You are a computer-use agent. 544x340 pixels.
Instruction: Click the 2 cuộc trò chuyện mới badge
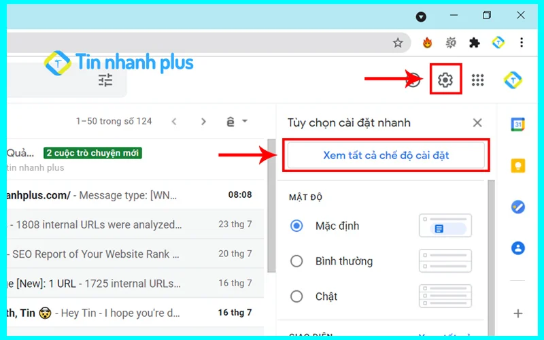[x=92, y=153]
